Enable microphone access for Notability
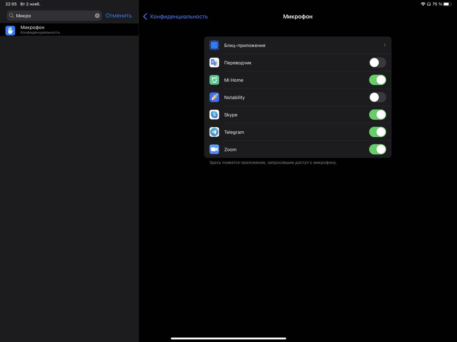 point(377,97)
